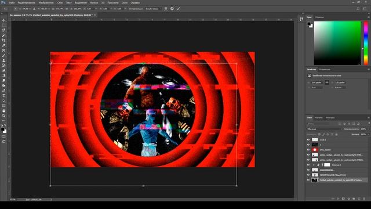Hide the layer named 1

pos(308,145)
